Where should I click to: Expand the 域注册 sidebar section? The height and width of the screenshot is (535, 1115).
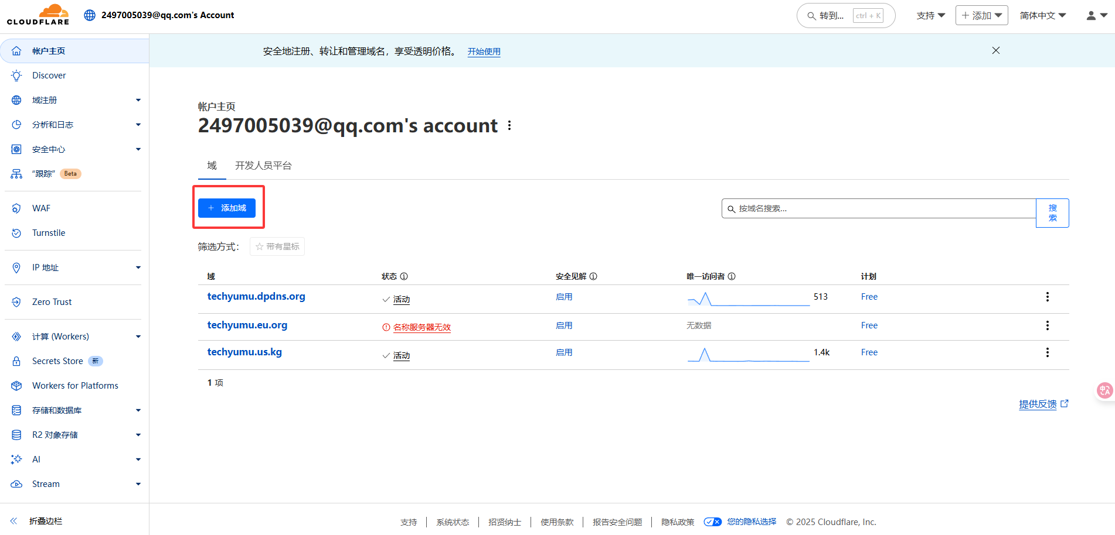pyautogui.click(x=76, y=100)
